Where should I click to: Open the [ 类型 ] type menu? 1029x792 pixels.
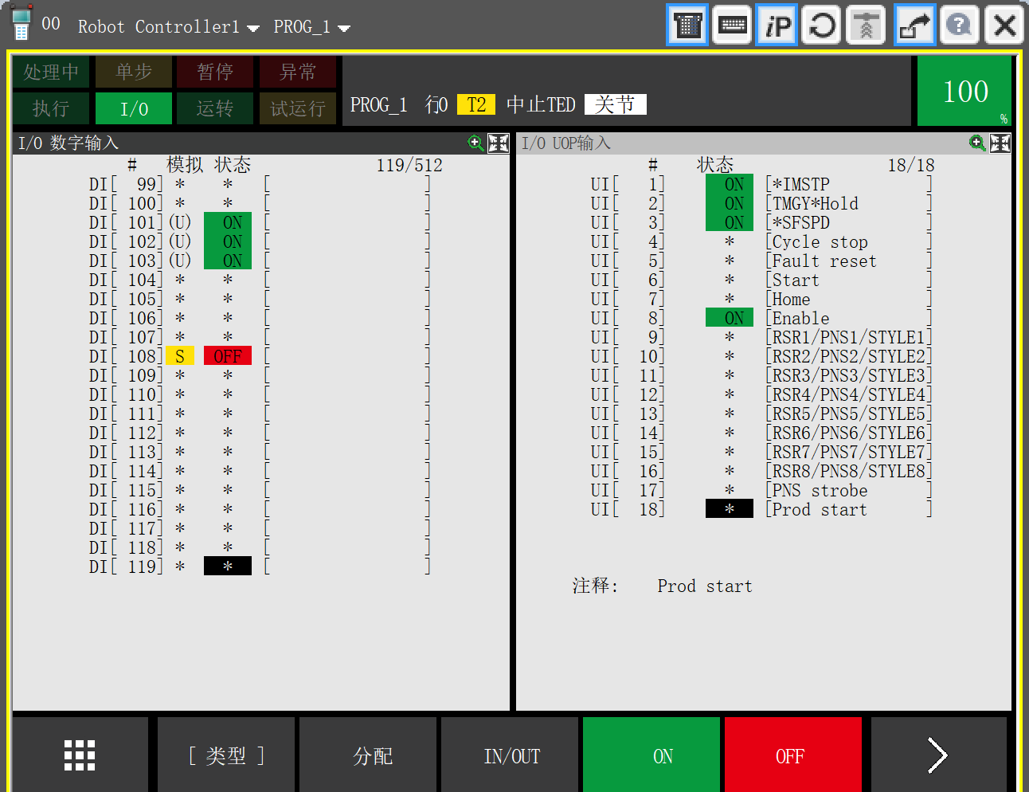pos(226,755)
